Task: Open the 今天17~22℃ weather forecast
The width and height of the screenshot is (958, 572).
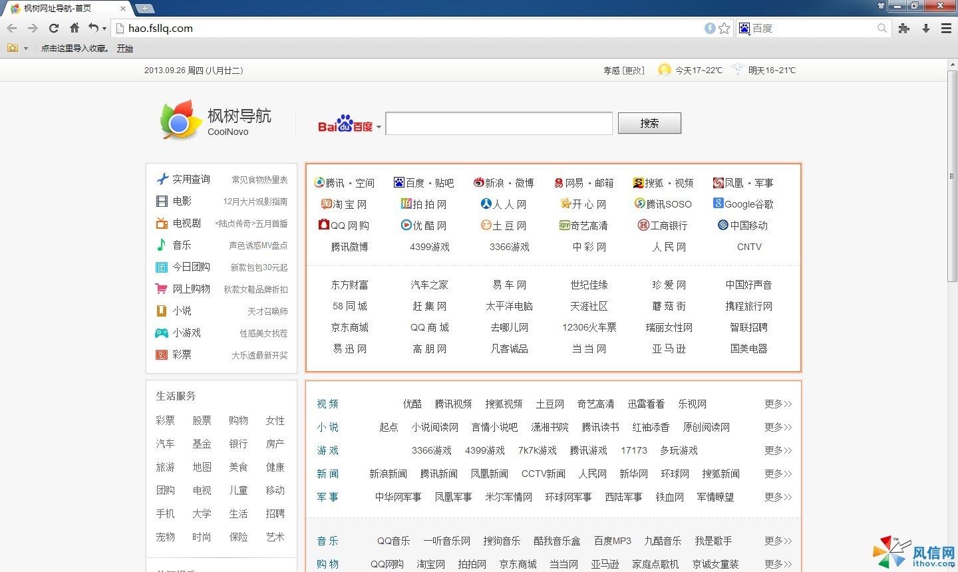Action: coord(690,70)
